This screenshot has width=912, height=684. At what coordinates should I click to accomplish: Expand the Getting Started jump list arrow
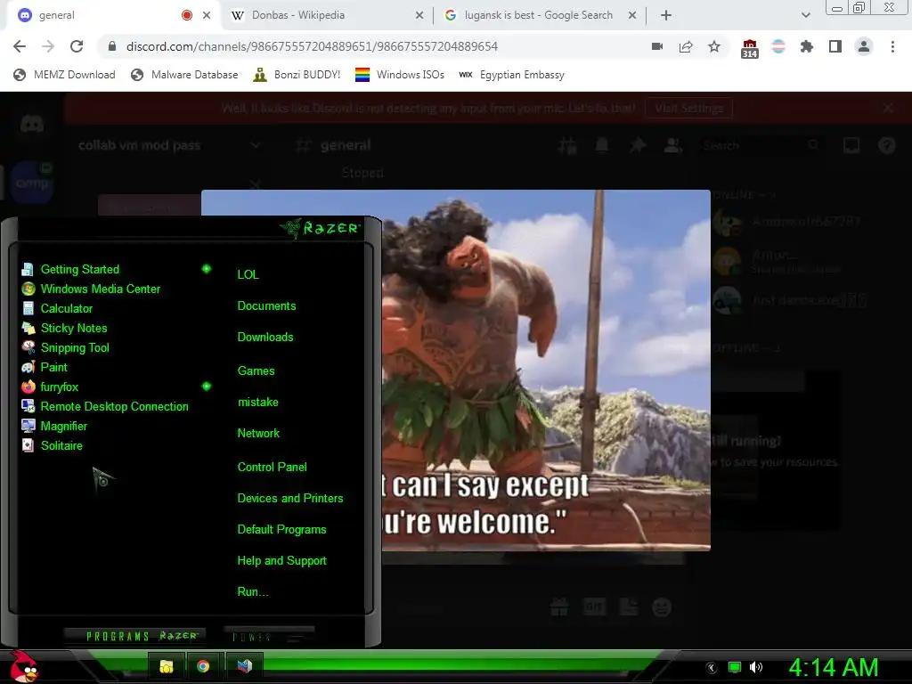[207, 269]
